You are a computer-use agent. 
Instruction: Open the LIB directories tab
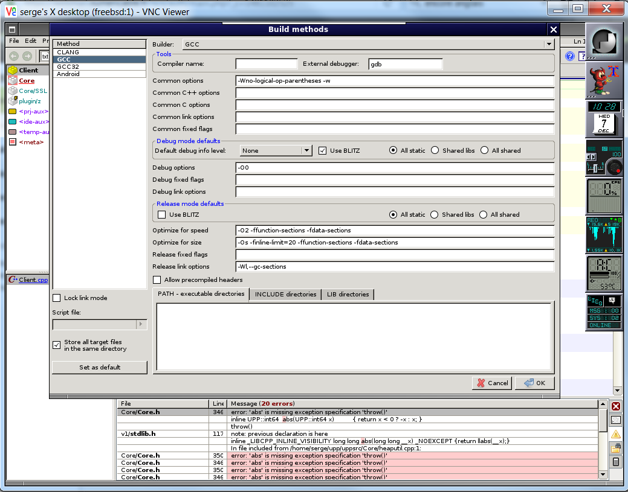click(x=348, y=294)
